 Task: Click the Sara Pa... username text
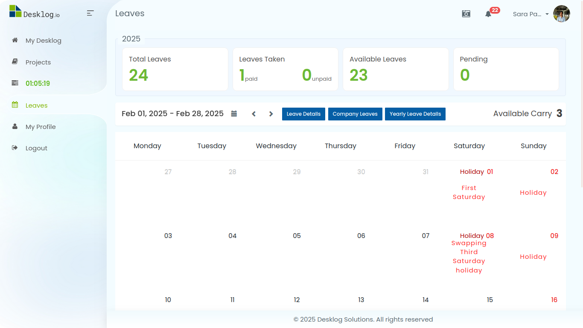(x=527, y=14)
